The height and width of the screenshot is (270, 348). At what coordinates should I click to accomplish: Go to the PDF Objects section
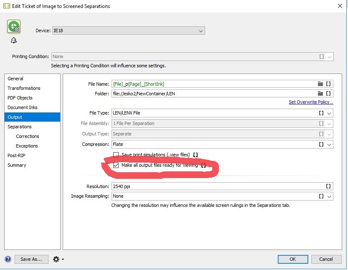33,98
